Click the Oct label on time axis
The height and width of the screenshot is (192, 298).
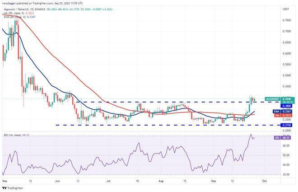pos(264,180)
